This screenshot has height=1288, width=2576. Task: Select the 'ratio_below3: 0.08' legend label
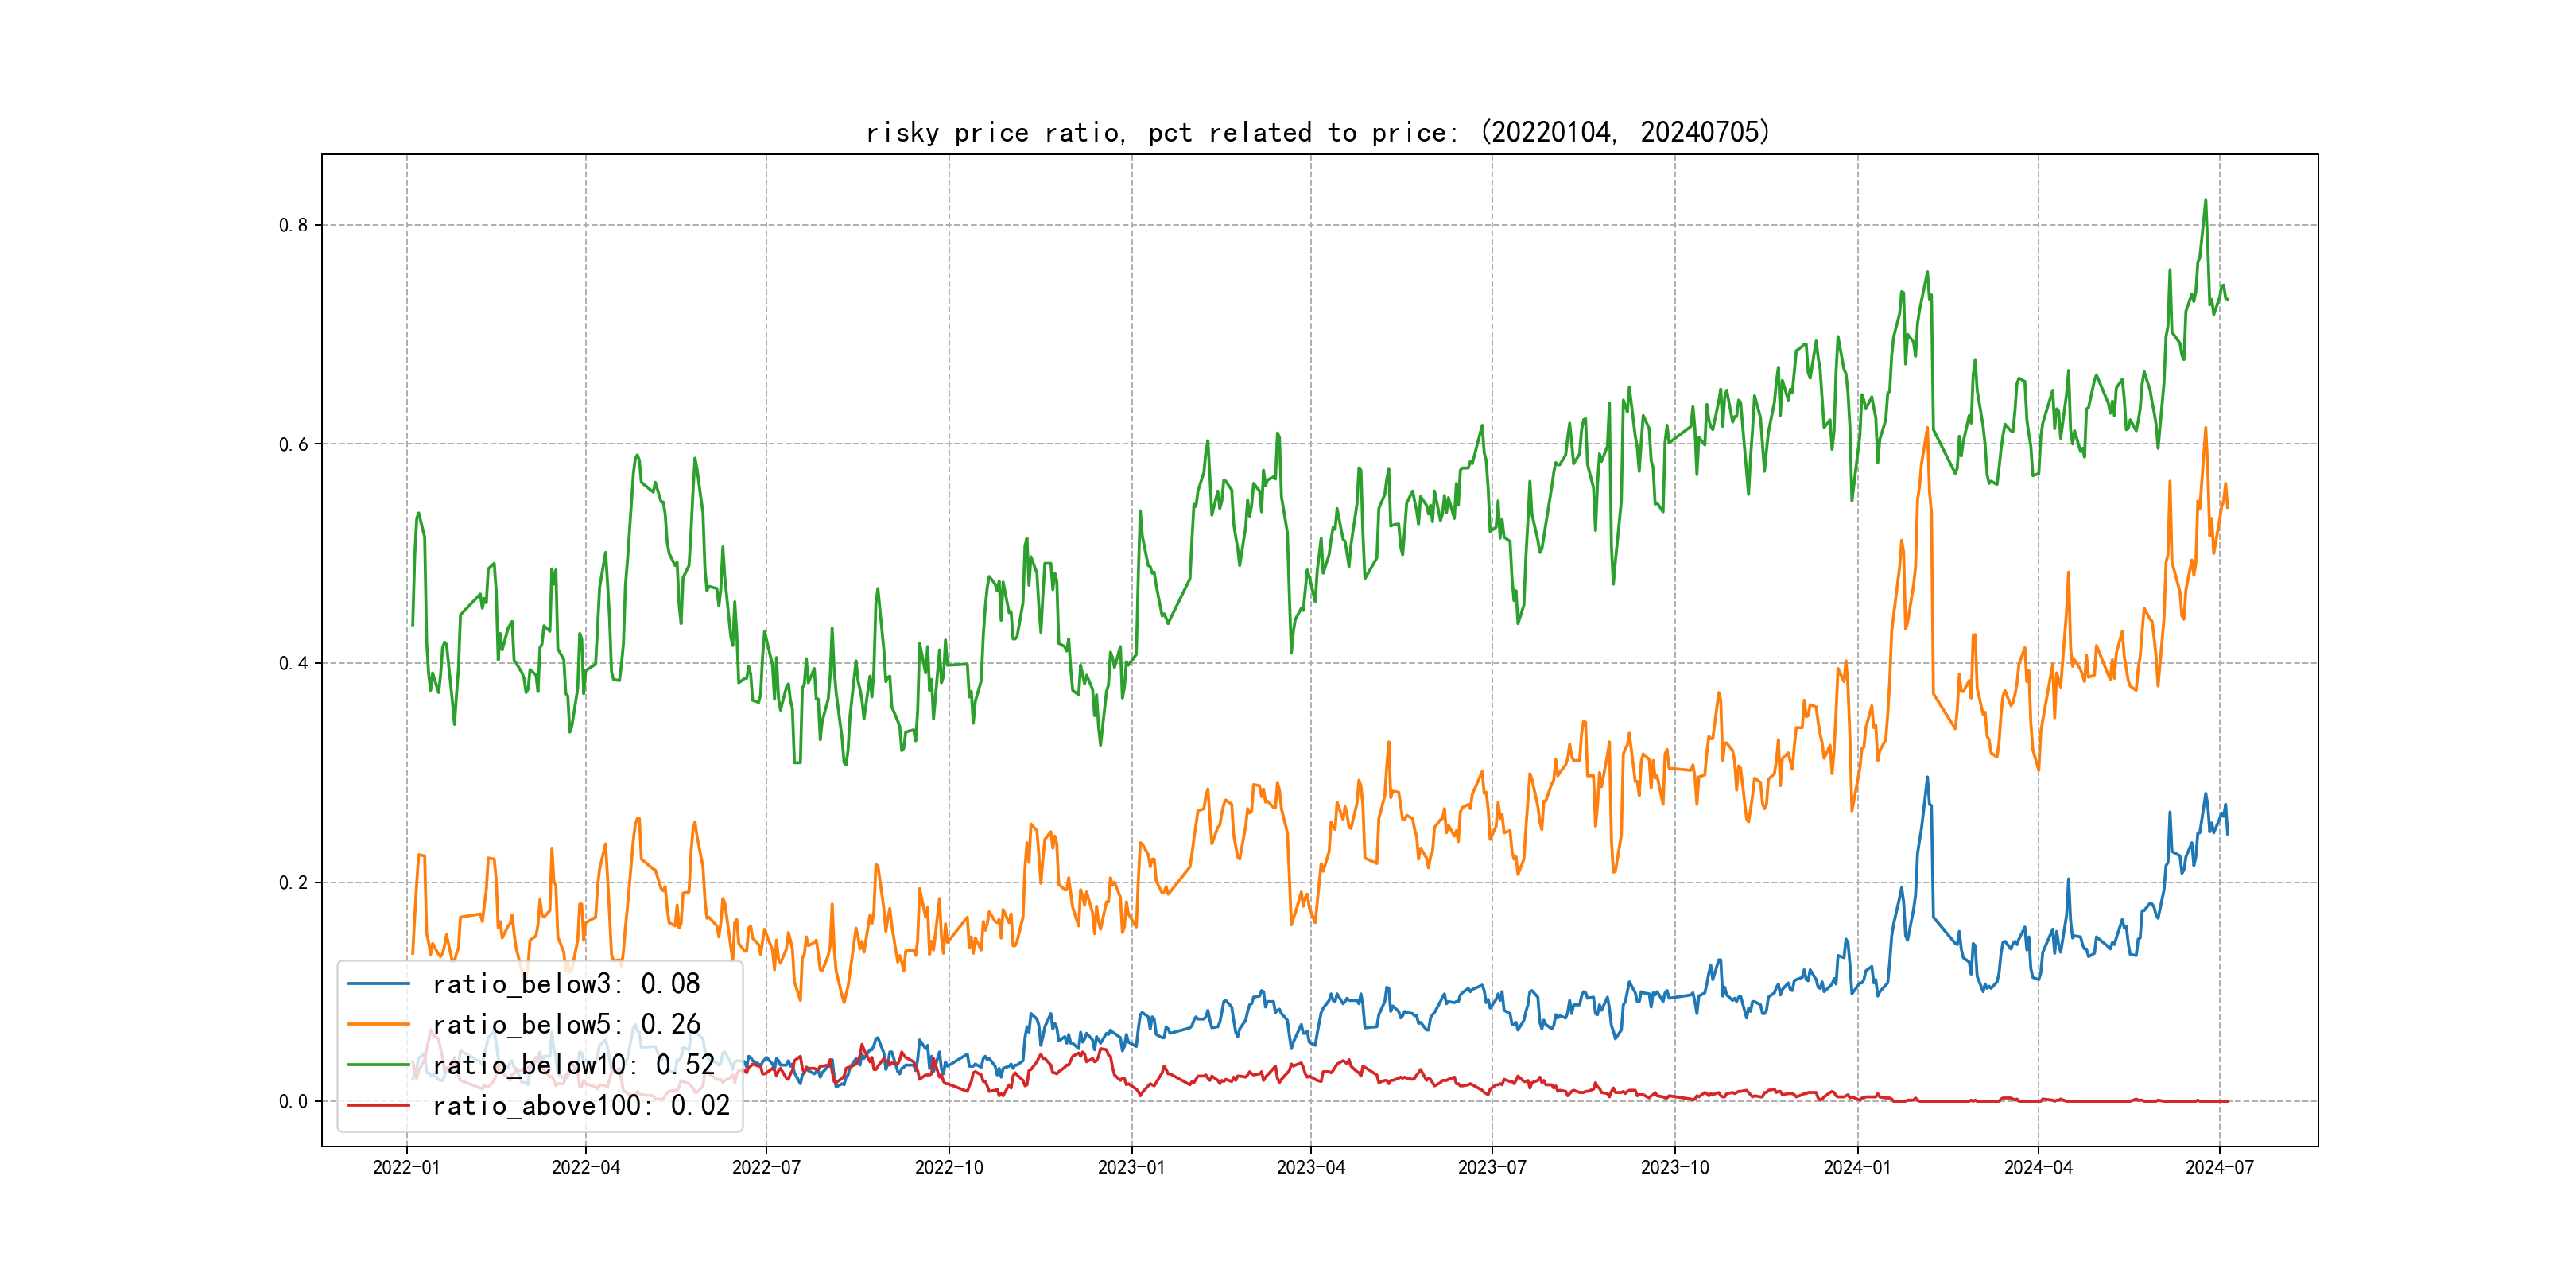(x=566, y=984)
